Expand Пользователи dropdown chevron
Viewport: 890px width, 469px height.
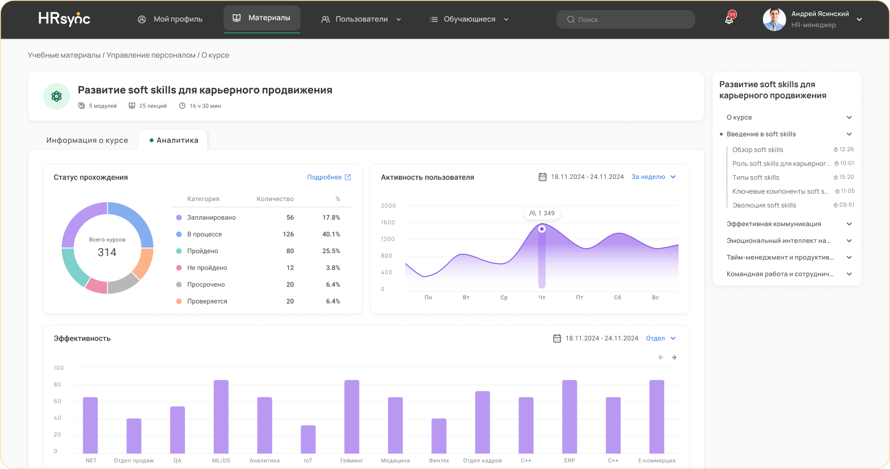(x=399, y=19)
